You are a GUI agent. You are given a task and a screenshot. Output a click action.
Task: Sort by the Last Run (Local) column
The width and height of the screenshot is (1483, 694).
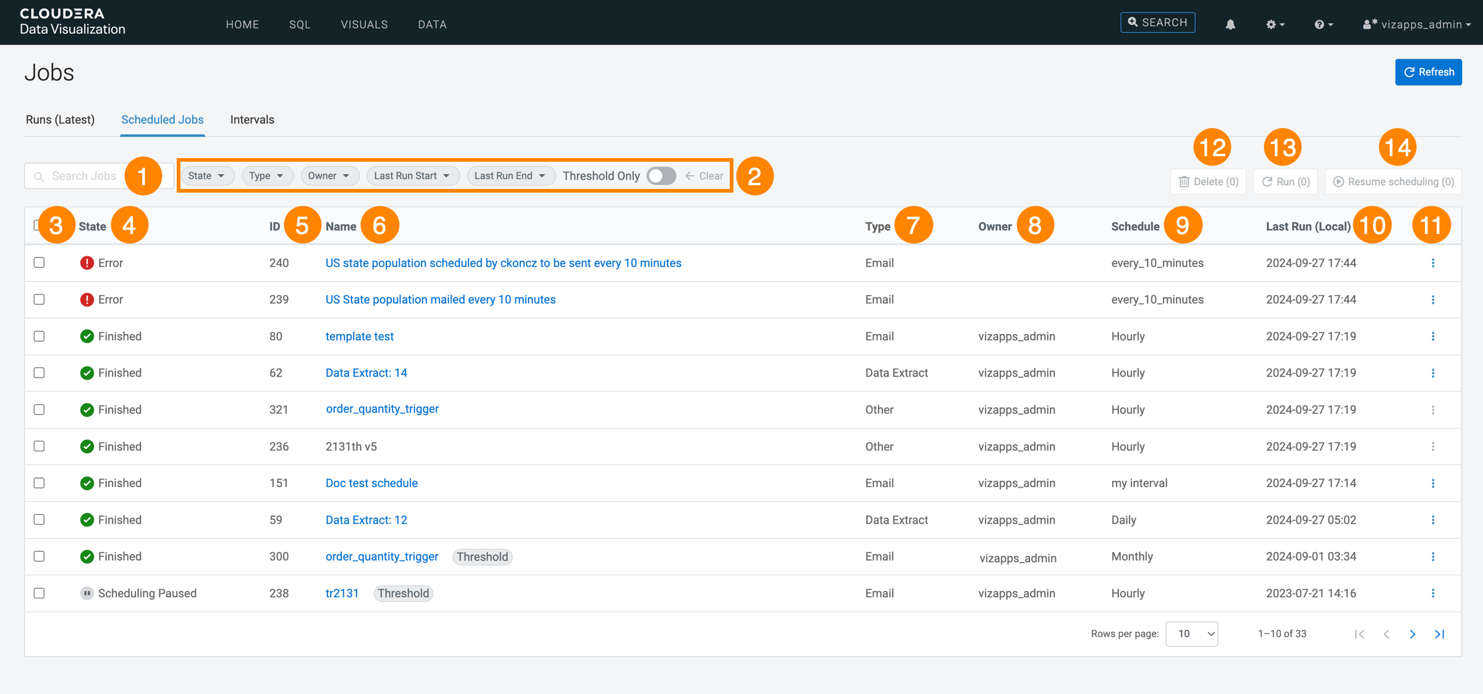[x=1308, y=227]
